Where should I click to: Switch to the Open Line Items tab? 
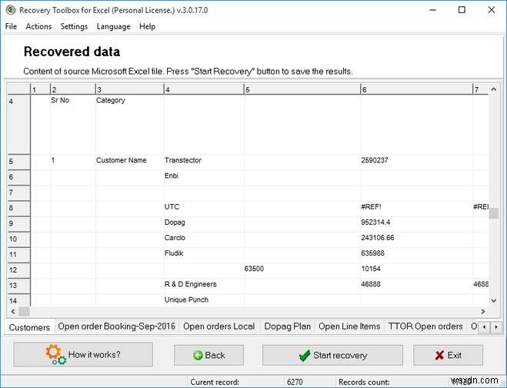pos(349,326)
